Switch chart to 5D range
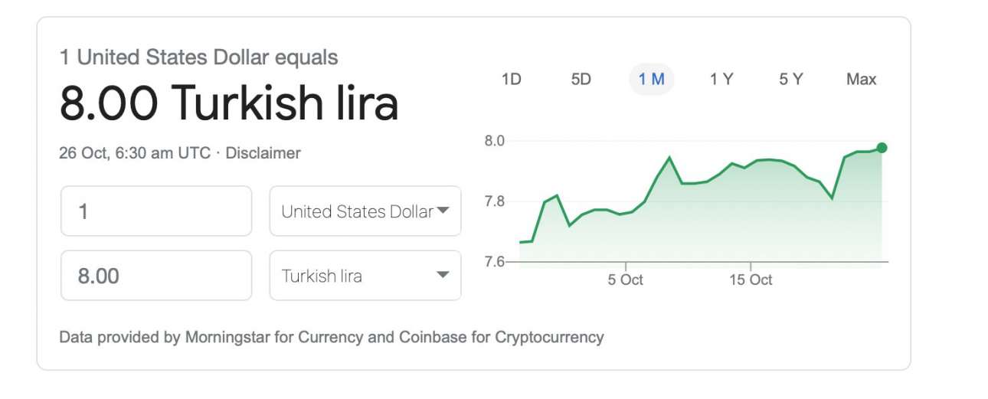This screenshot has width=988, height=399. pyautogui.click(x=581, y=80)
